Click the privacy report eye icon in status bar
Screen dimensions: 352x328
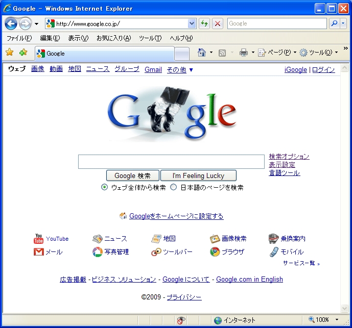181,320
